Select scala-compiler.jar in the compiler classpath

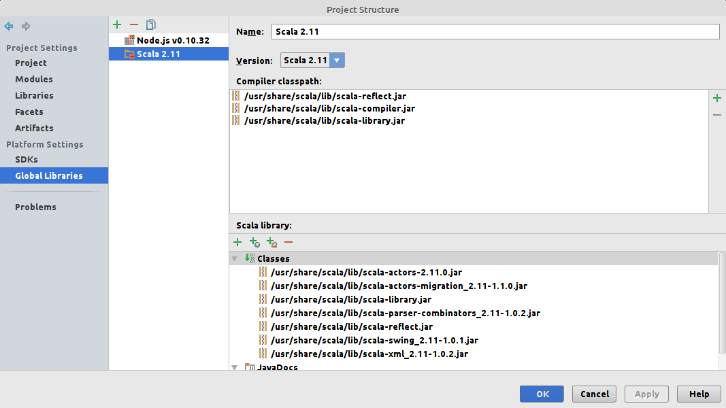pos(329,108)
